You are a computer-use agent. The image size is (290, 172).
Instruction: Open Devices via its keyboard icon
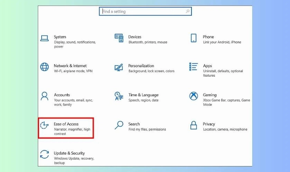click(x=119, y=38)
